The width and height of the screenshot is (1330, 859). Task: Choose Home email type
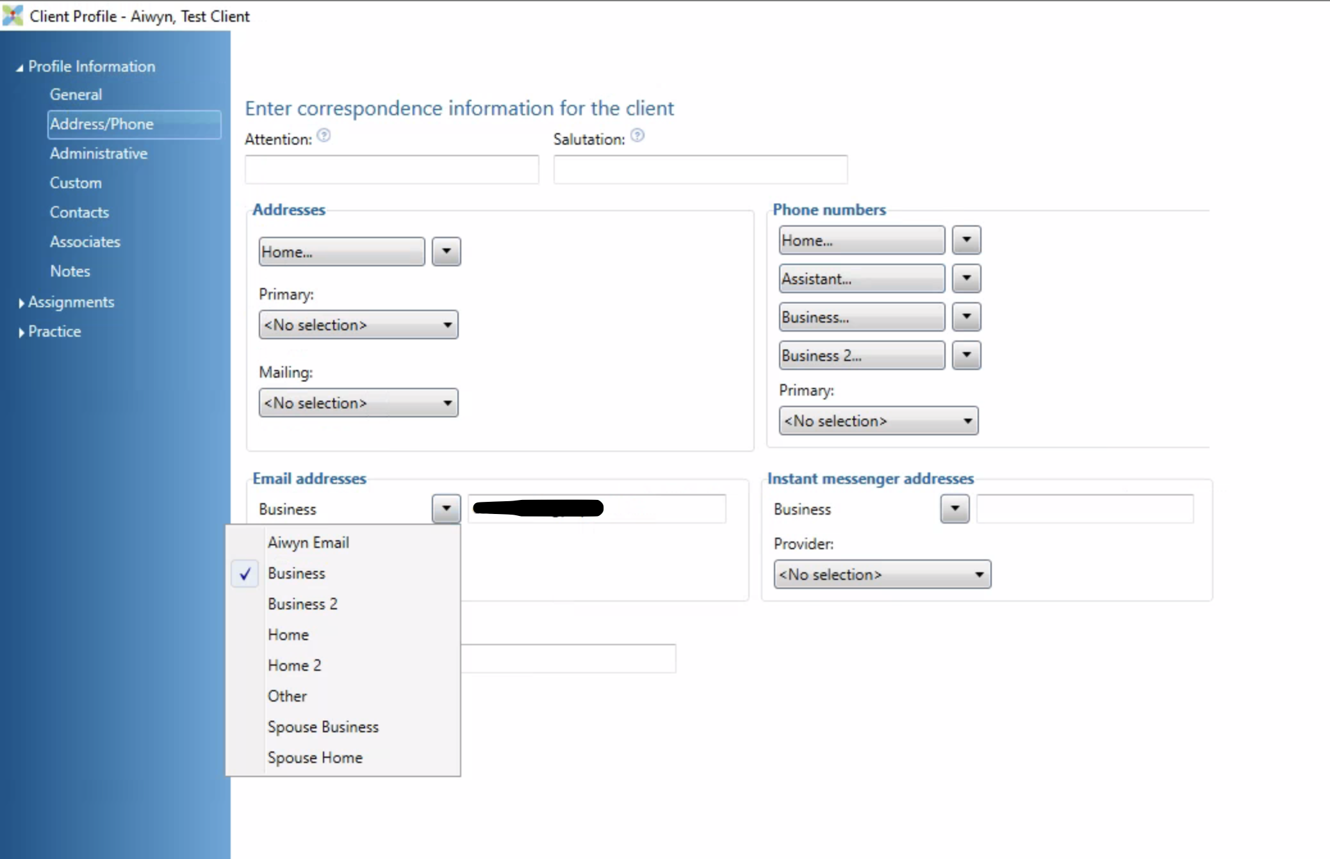tap(343, 635)
